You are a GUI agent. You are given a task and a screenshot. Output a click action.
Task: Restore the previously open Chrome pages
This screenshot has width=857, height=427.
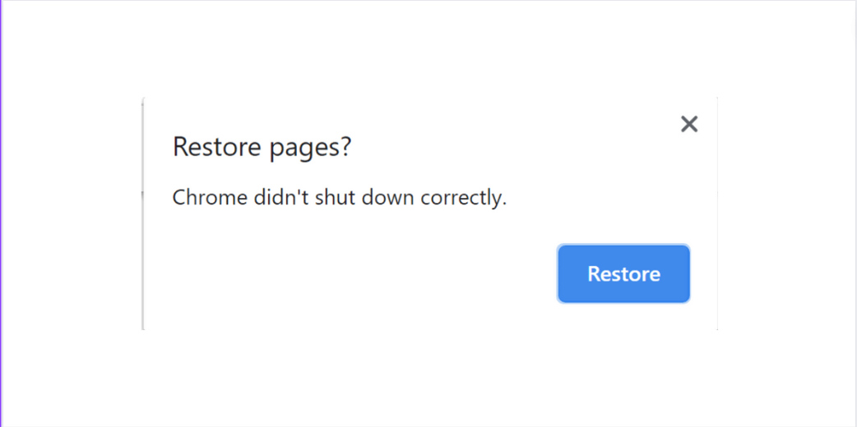click(623, 273)
